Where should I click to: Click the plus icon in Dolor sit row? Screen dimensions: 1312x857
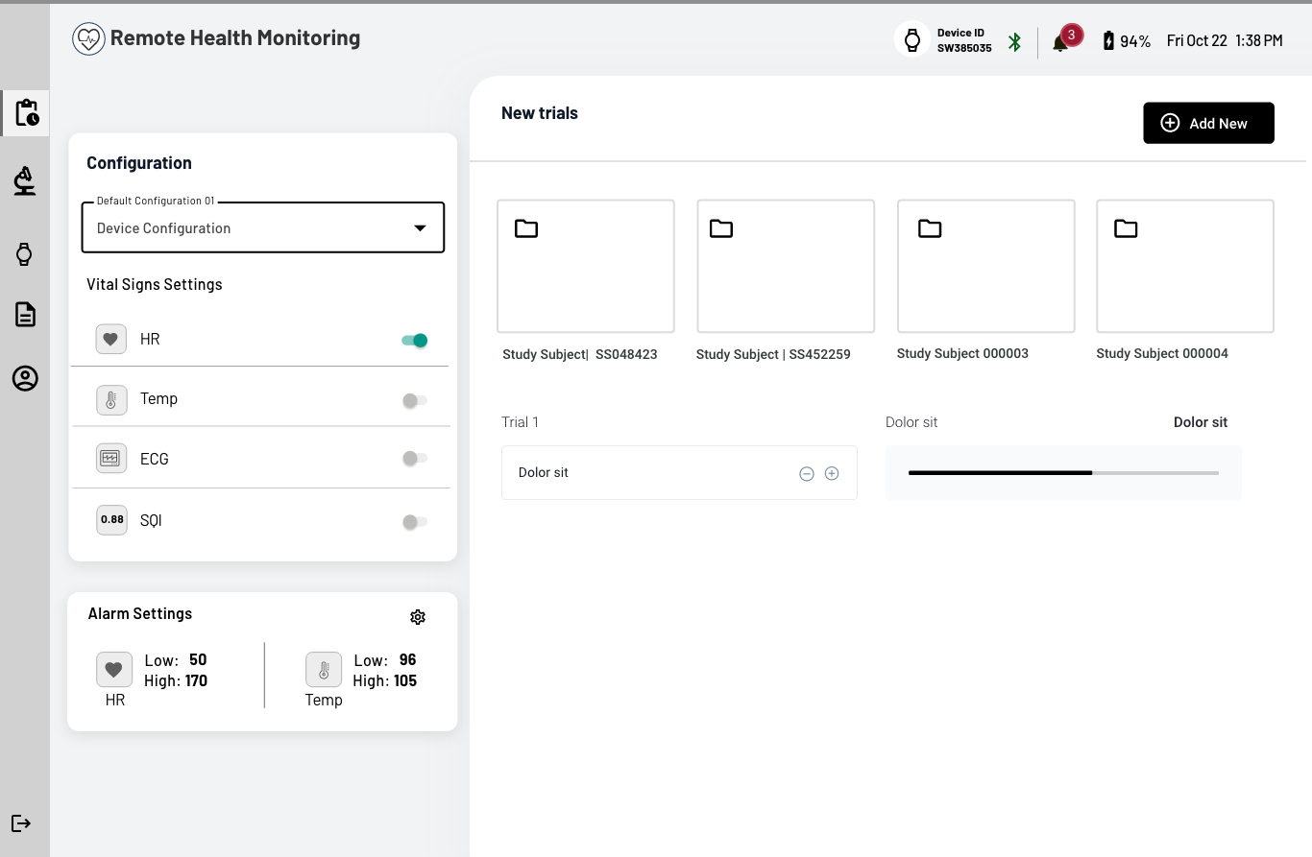[832, 473]
